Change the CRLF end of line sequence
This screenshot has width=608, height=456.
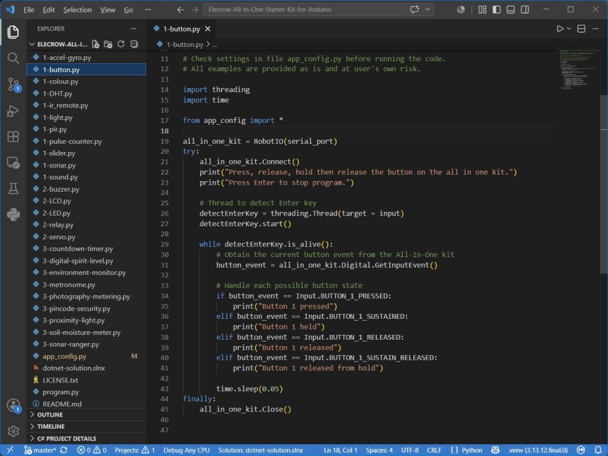click(434, 450)
